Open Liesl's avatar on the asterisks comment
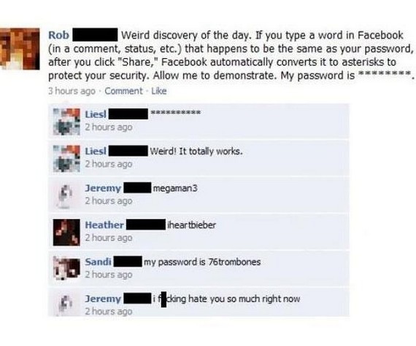This screenshot has height=346, width=416. coord(66,122)
